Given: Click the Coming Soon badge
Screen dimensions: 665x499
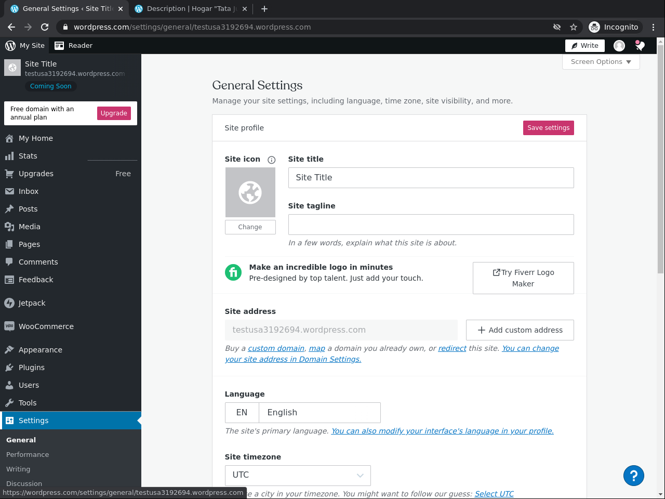Looking at the screenshot, I should [51, 86].
